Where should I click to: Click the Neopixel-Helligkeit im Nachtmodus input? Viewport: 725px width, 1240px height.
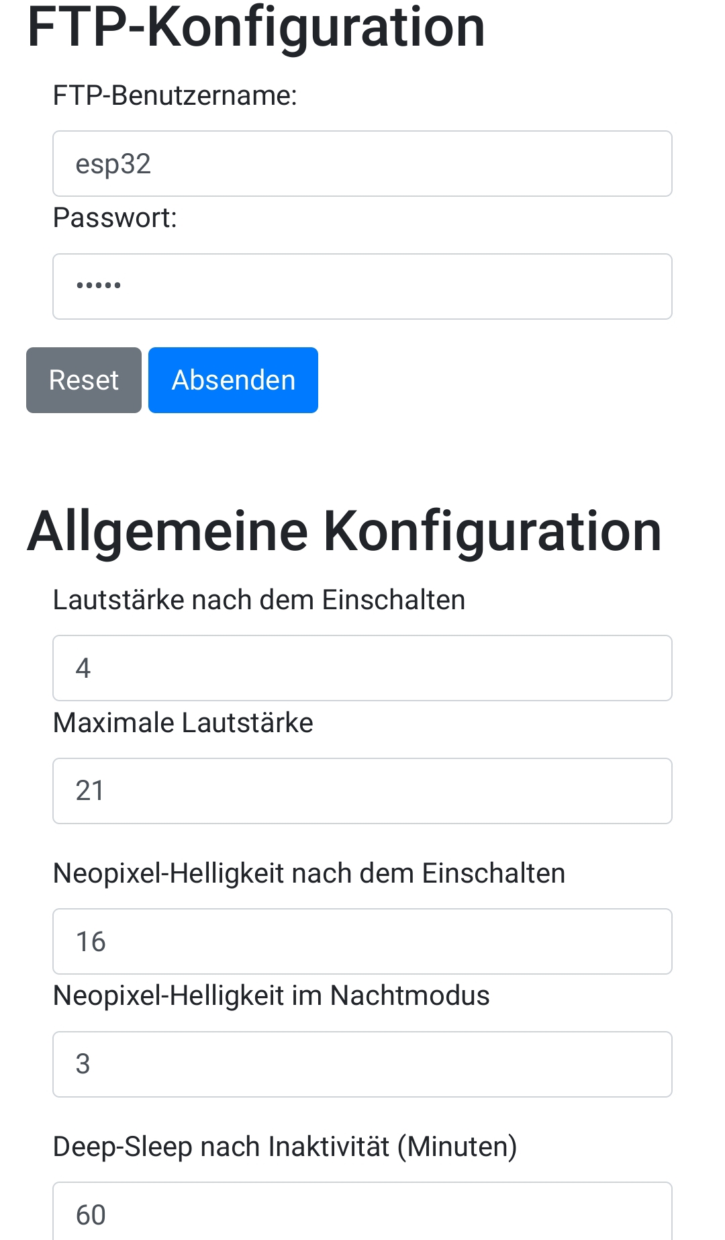[x=362, y=1065]
